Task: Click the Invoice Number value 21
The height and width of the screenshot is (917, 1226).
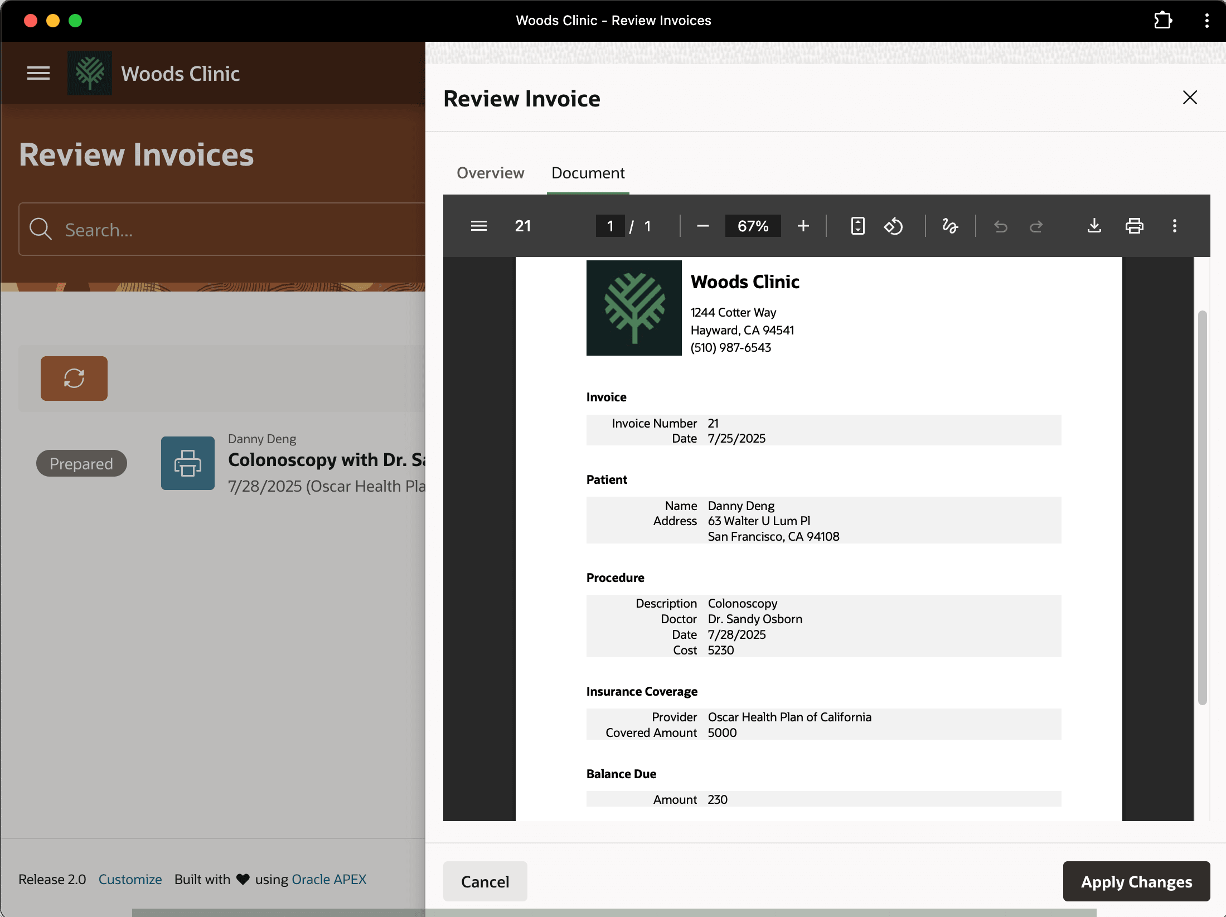Action: point(713,423)
